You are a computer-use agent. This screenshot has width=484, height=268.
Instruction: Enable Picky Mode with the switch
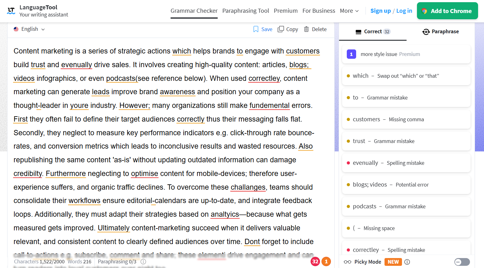462,262
